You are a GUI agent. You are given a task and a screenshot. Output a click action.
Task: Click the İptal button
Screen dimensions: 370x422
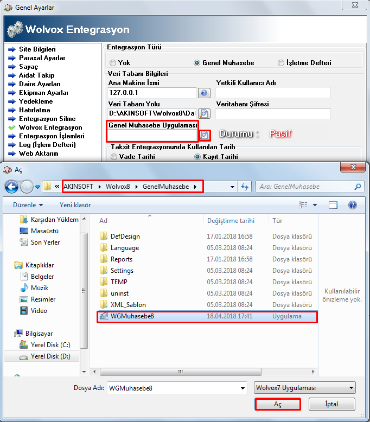click(x=332, y=404)
